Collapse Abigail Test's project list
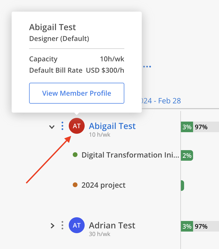This screenshot has height=249, width=219. pyautogui.click(x=52, y=127)
